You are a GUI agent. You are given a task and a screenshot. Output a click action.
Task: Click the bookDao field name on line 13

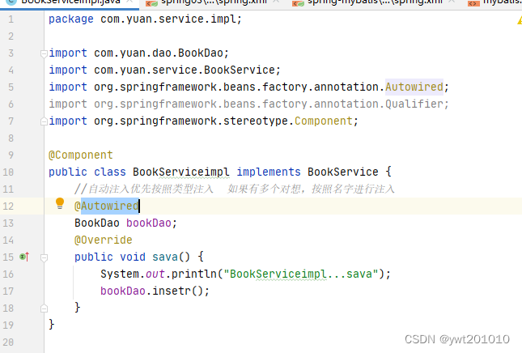coord(148,223)
